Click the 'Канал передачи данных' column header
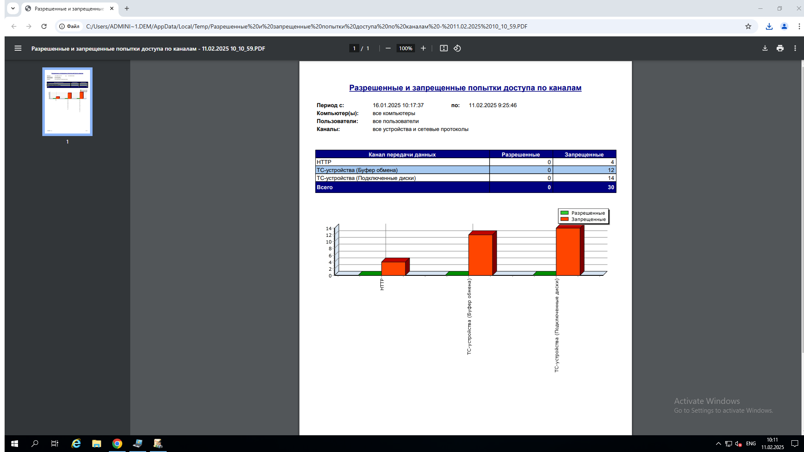This screenshot has width=804, height=452. tap(402, 154)
